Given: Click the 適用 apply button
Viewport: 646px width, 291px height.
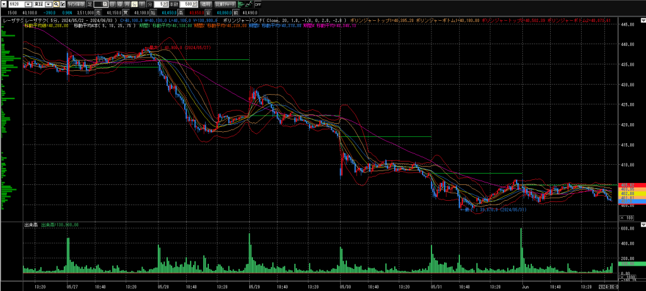Looking at the screenshot, I should 206,4.
